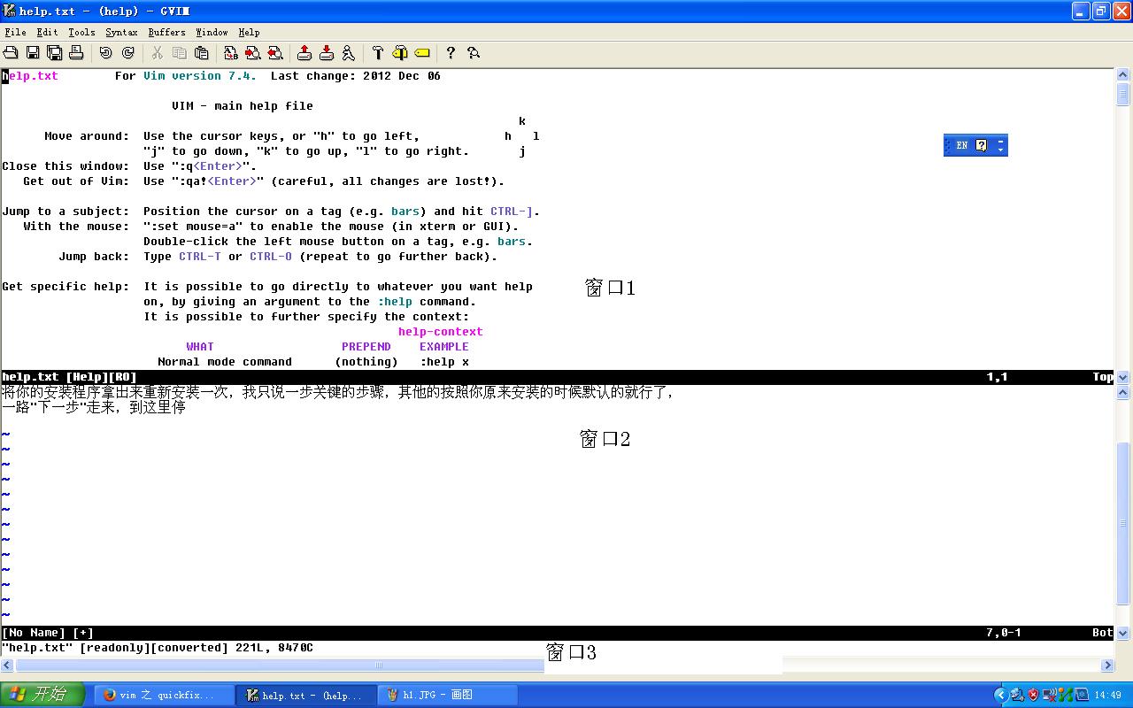Image resolution: width=1133 pixels, height=708 pixels.
Task: Click horizontal scrollbar right arrow
Action: (1107, 666)
